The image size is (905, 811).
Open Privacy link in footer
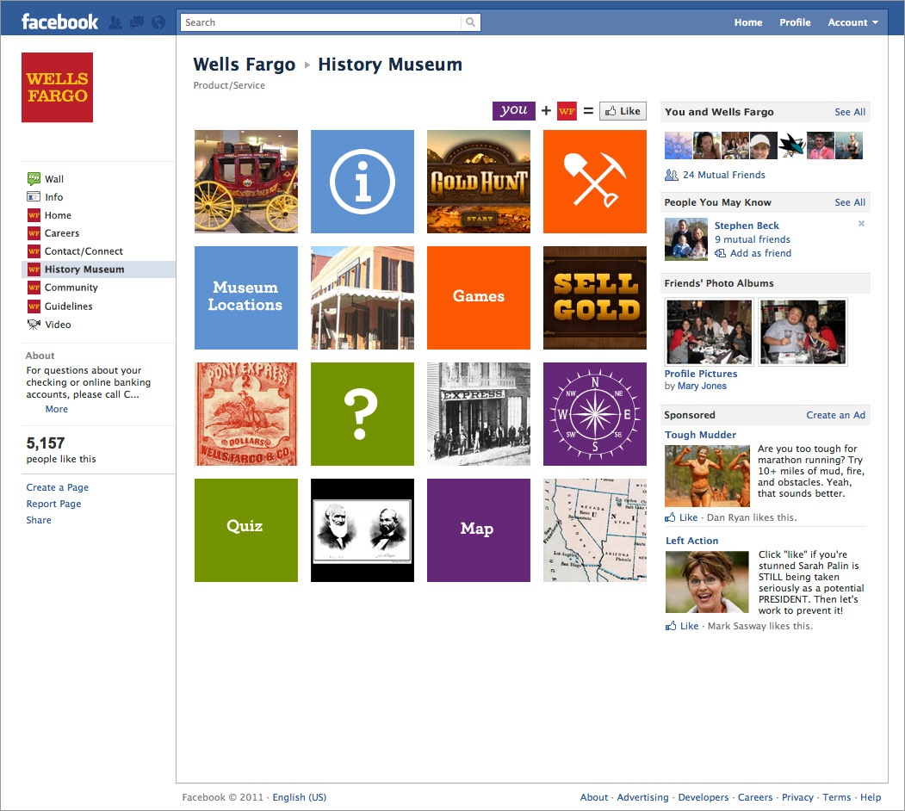click(797, 797)
